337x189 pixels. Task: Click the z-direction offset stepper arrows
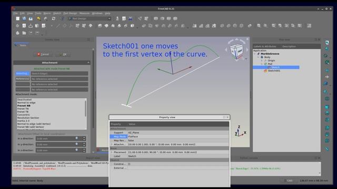point(84,150)
